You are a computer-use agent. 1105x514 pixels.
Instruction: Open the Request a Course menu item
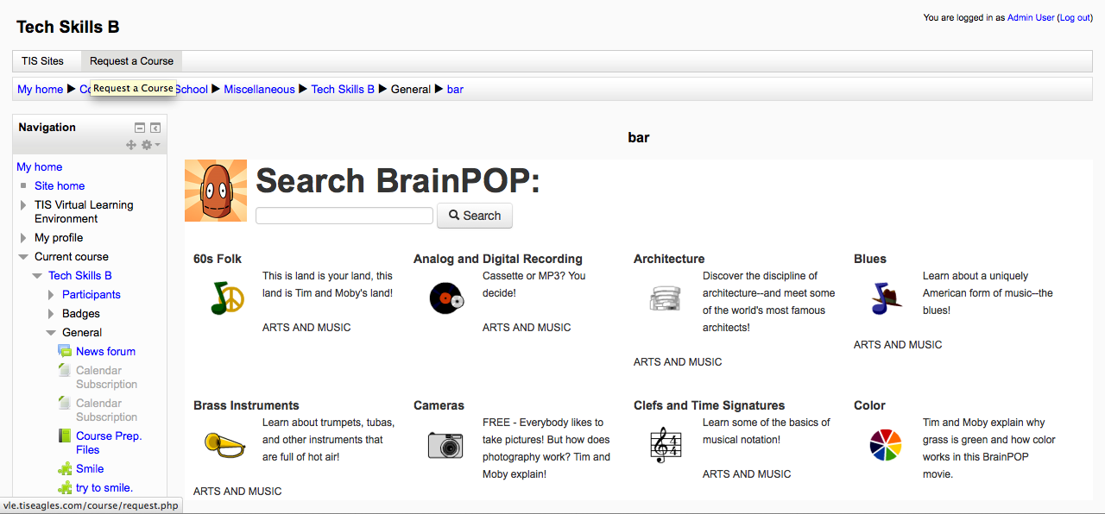coord(131,61)
